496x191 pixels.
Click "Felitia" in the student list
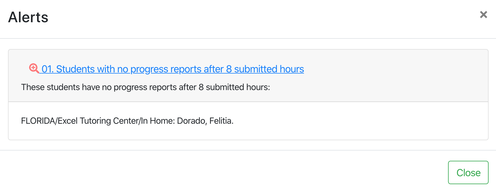coord(221,121)
